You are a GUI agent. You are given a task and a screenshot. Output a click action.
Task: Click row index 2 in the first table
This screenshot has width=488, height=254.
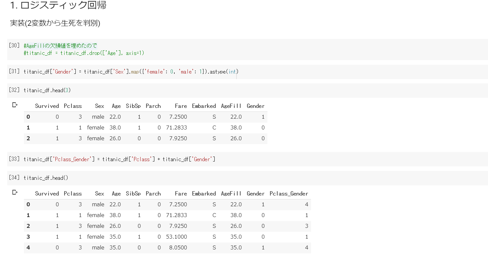pos(28,138)
